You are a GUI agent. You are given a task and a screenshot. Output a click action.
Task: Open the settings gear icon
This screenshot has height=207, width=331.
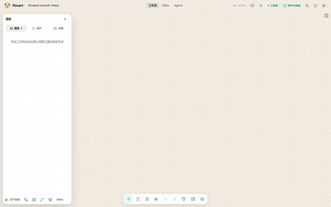pyautogui.click(x=324, y=6)
